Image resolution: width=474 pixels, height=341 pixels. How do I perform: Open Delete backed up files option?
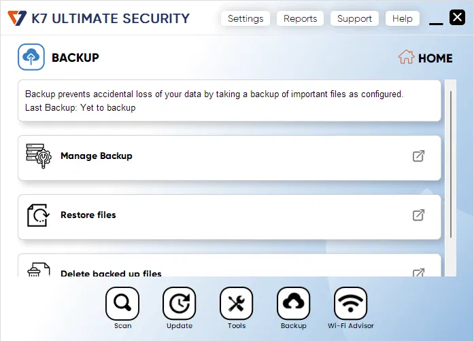pyautogui.click(x=229, y=265)
